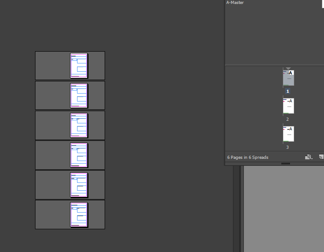Click the page number 2 label
This screenshot has width=324, height=252.
(287, 119)
